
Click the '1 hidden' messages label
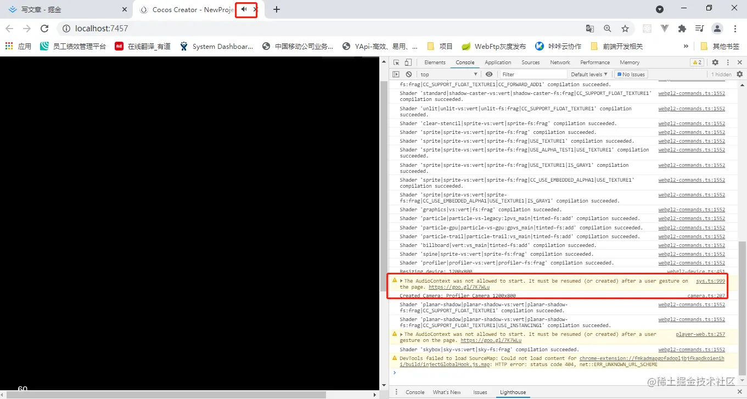(x=721, y=74)
